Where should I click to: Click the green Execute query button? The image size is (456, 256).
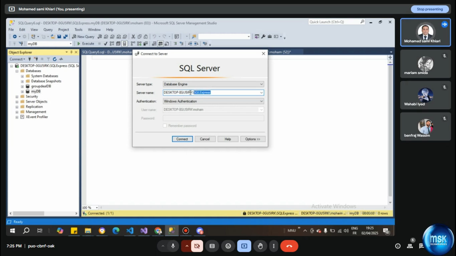pyautogui.click(x=86, y=44)
